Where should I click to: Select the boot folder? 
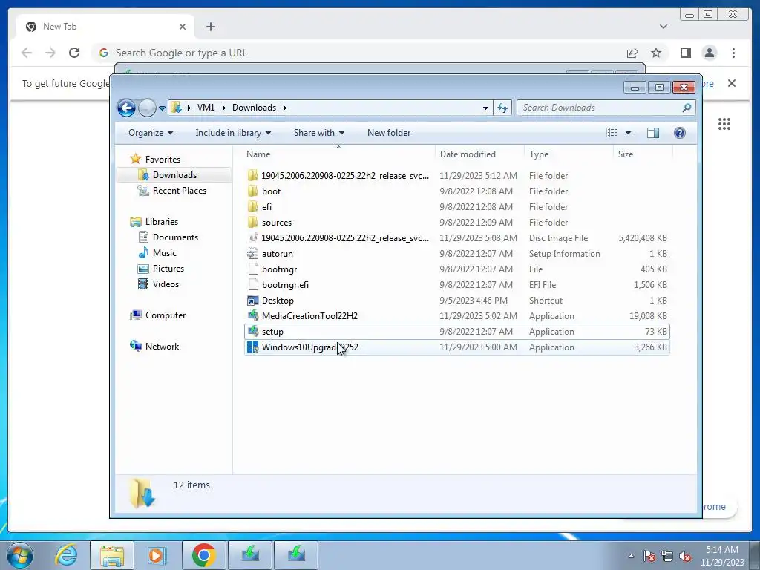pyautogui.click(x=457, y=191)
